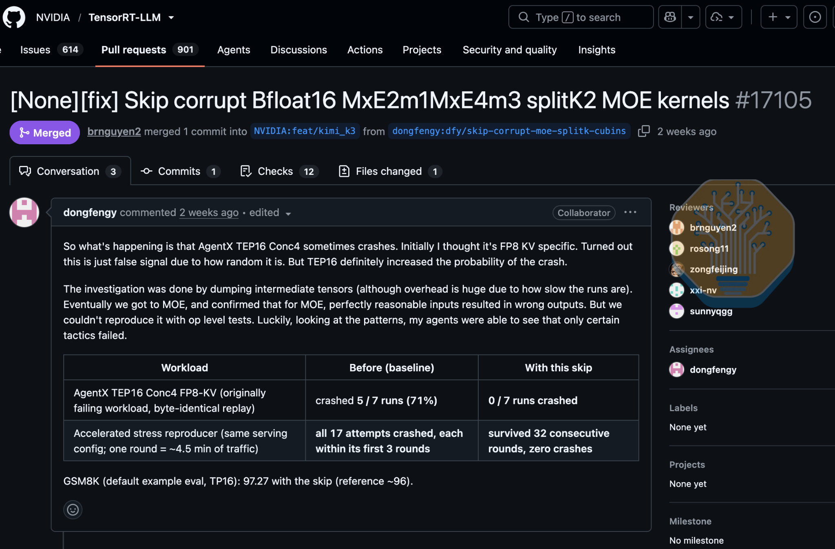Screen dimensions: 835x549
Task: Open reviewer zongfeijing's profile
Action: [x=714, y=269]
